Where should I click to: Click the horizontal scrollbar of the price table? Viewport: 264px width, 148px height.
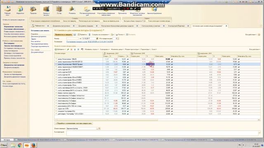coord(107,120)
